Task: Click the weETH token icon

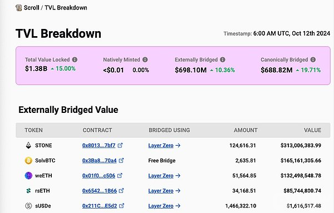Action: click(28, 176)
